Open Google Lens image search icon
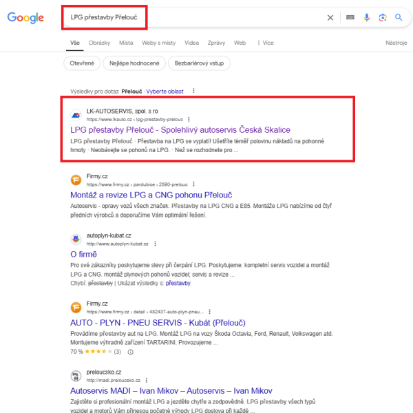This screenshot has width=413, height=413. tap(383, 18)
